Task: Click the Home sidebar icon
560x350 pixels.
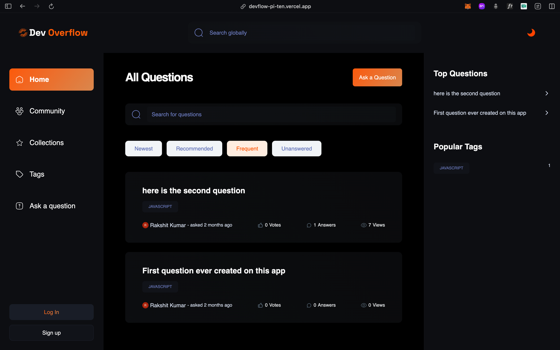Action: (x=19, y=80)
